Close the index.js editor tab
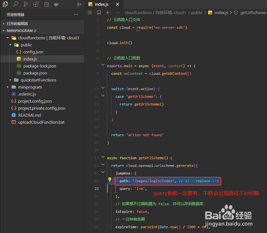Screen dimensions: 267x233 pos(118,4)
